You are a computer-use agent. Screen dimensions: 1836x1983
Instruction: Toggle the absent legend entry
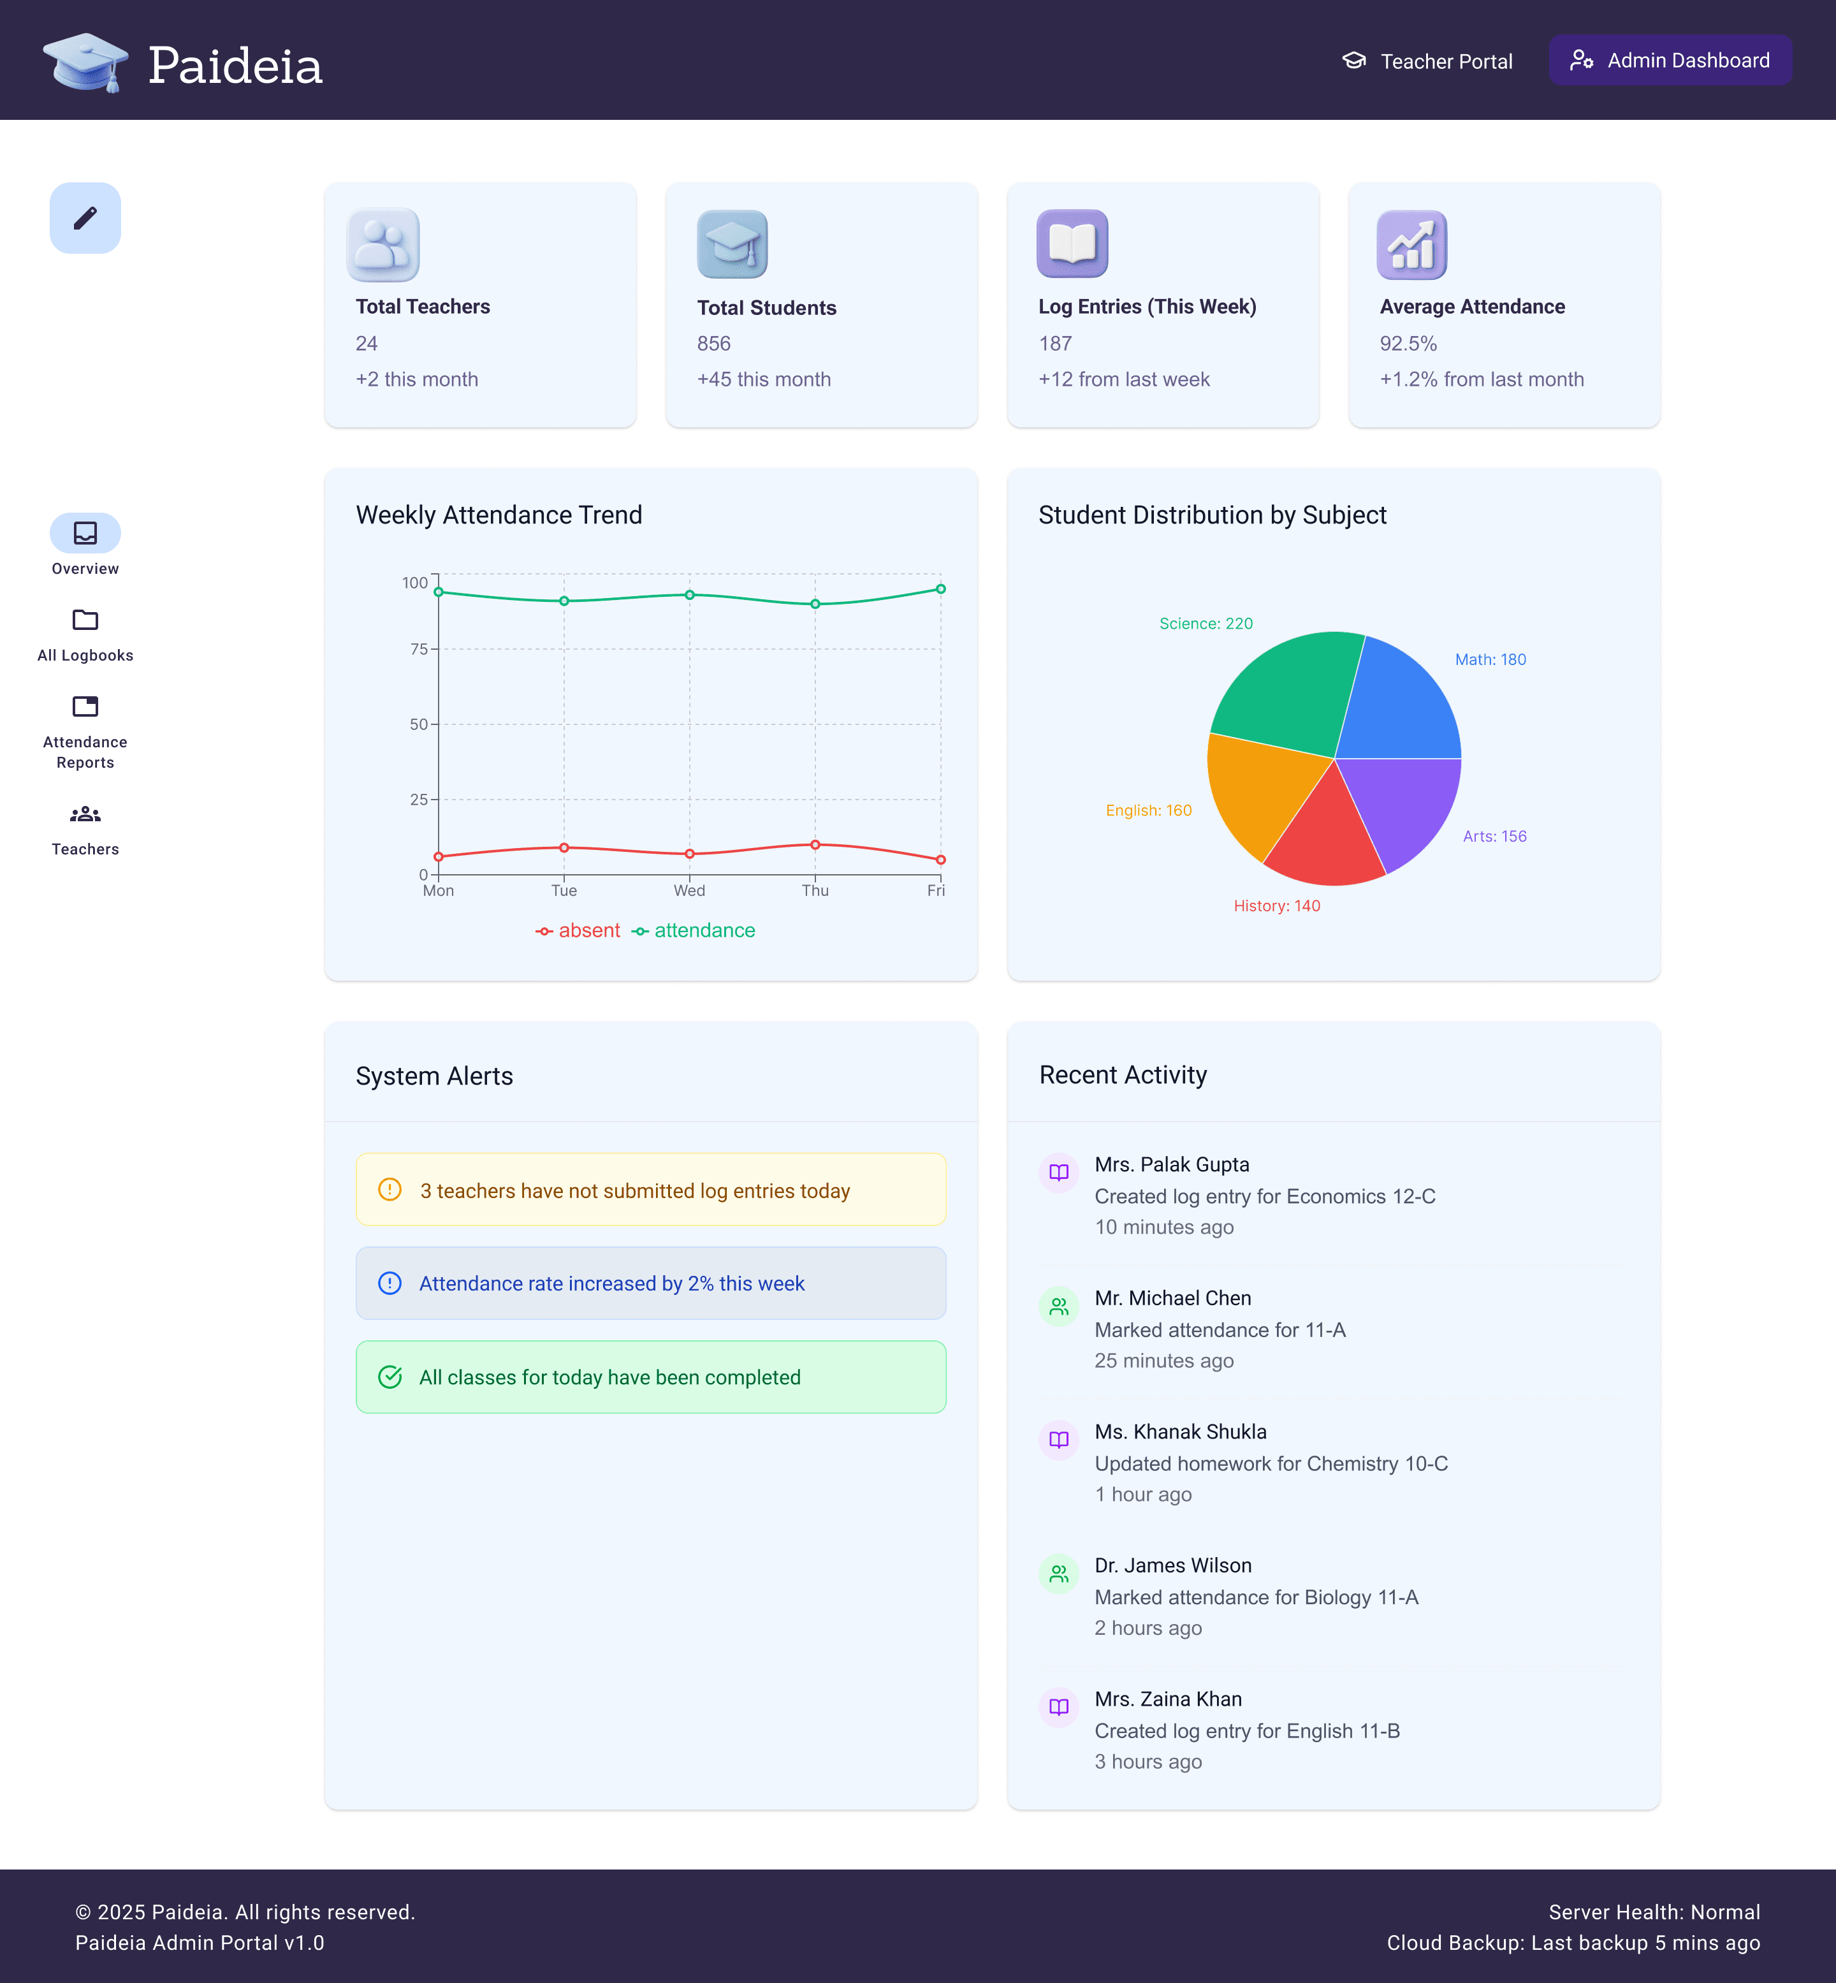pyautogui.click(x=578, y=931)
